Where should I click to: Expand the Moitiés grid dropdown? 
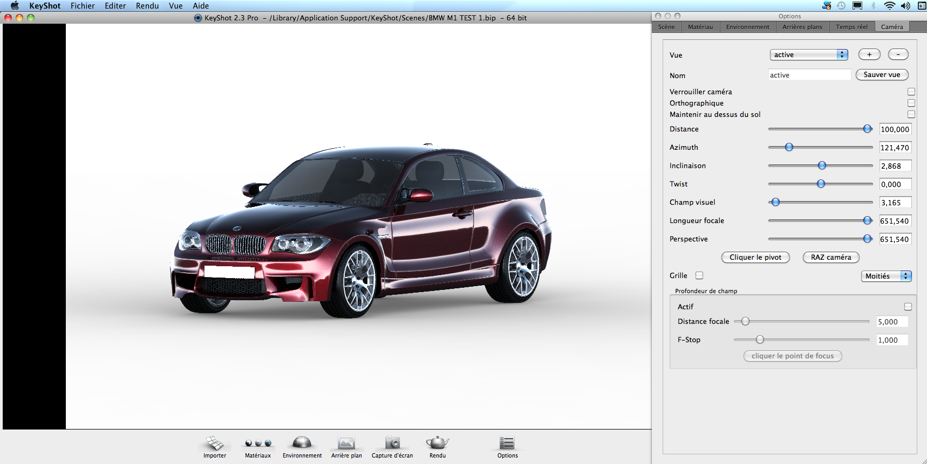tap(885, 276)
